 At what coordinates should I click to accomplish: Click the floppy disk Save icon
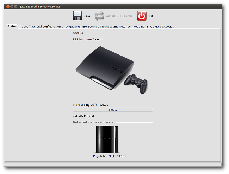(x=77, y=15)
